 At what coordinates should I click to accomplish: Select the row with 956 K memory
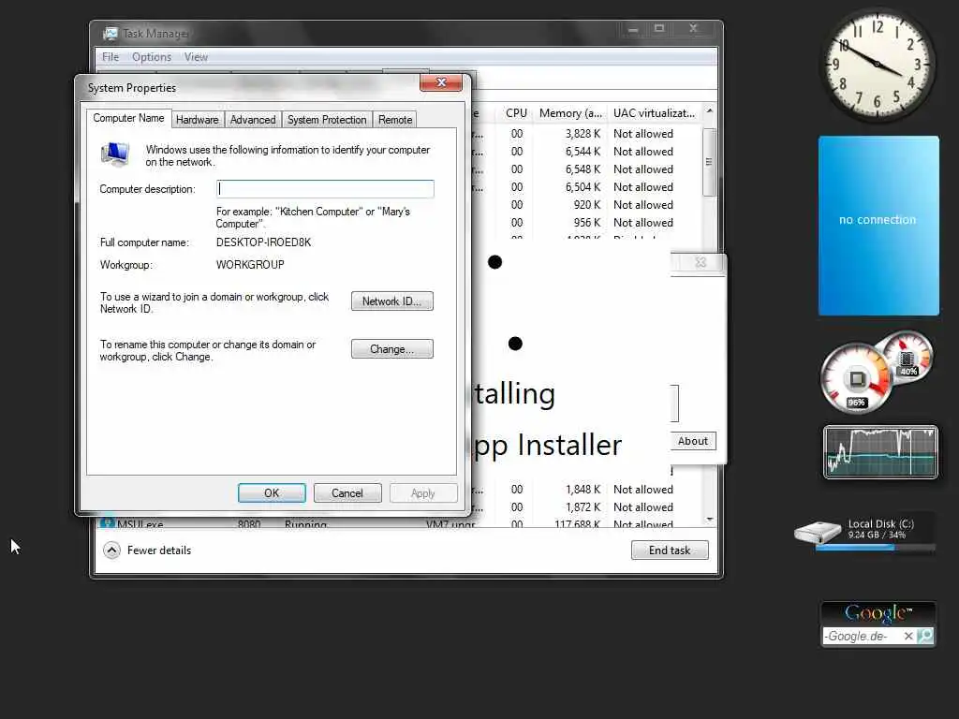(x=587, y=222)
